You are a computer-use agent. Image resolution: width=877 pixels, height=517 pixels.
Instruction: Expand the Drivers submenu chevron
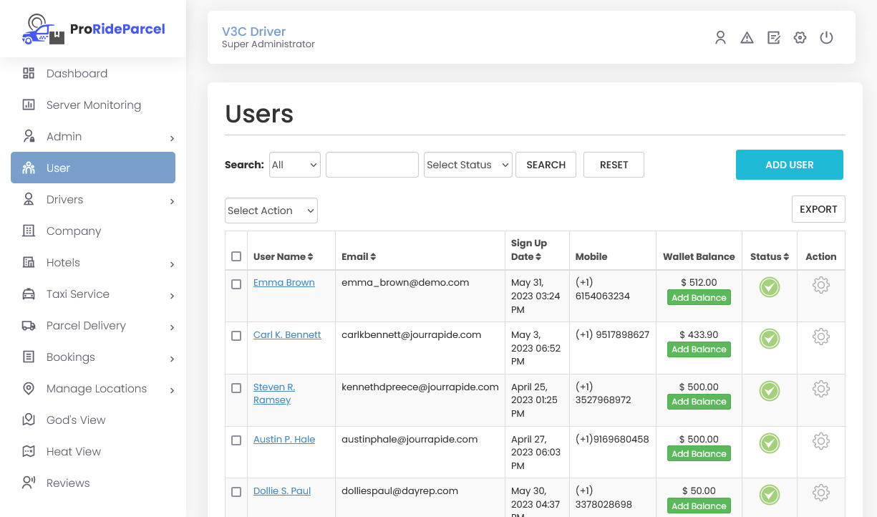click(172, 201)
